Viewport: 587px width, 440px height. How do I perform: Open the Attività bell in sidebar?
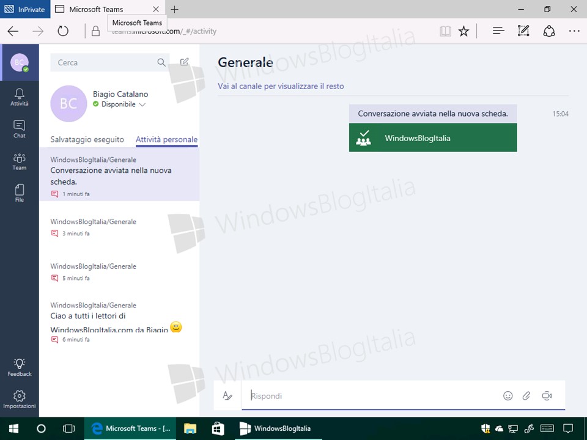[19, 97]
